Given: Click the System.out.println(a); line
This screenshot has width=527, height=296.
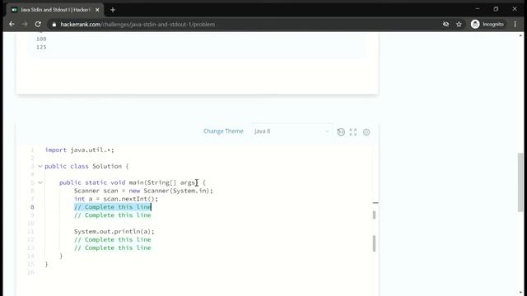Looking at the screenshot, I should [x=114, y=232].
